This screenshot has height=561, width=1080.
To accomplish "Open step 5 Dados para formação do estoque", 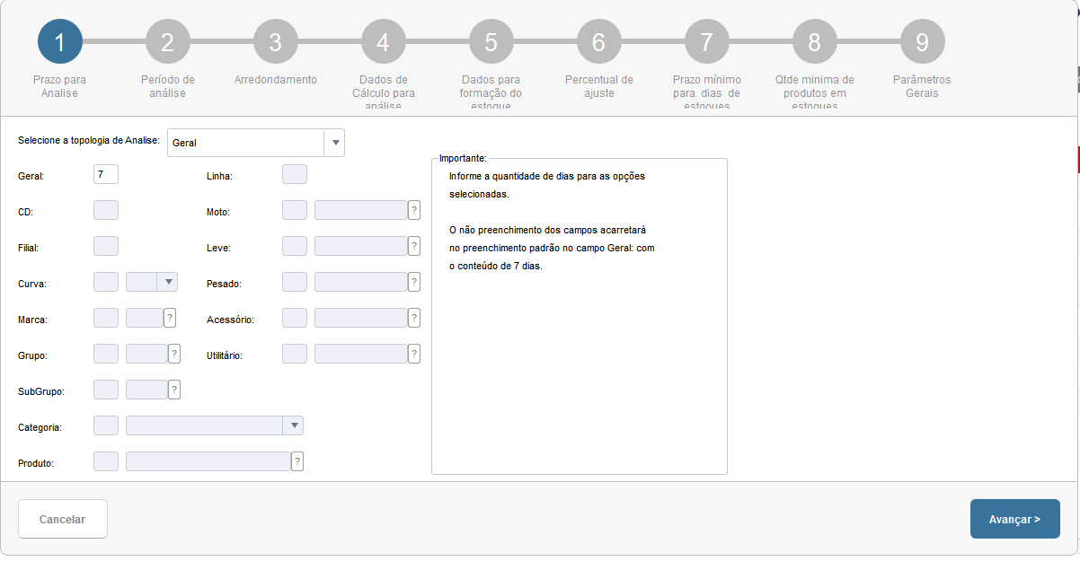I will [491, 41].
